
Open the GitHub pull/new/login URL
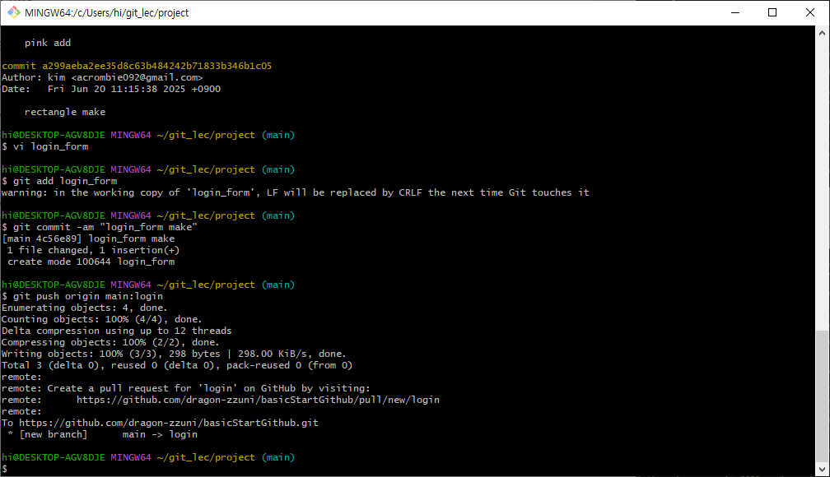(x=258, y=400)
